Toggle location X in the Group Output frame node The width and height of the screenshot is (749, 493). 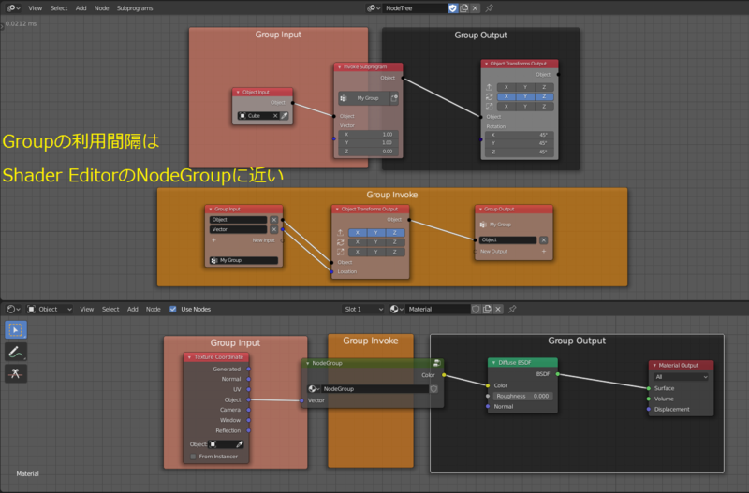[507, 87]
